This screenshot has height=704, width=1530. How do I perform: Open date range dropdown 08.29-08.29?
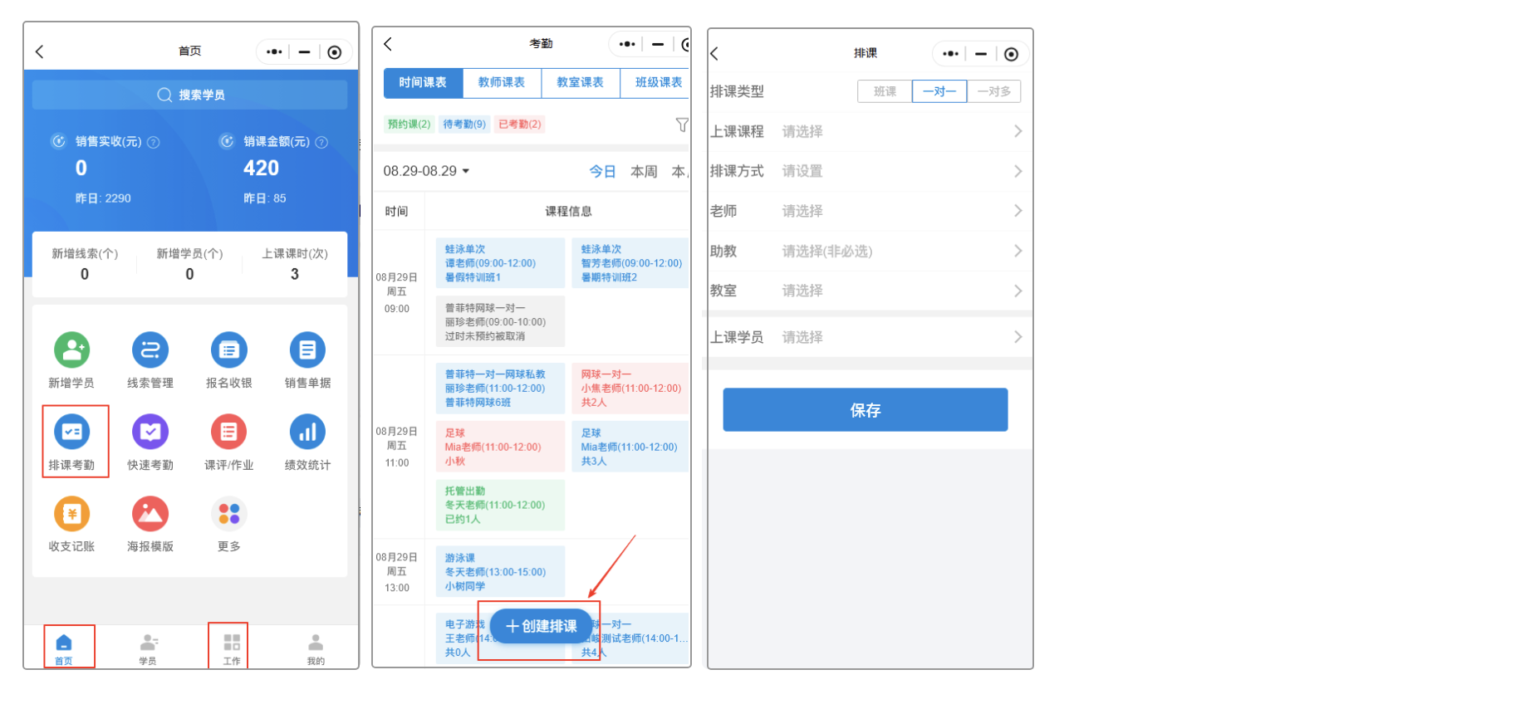click(426, 171)
